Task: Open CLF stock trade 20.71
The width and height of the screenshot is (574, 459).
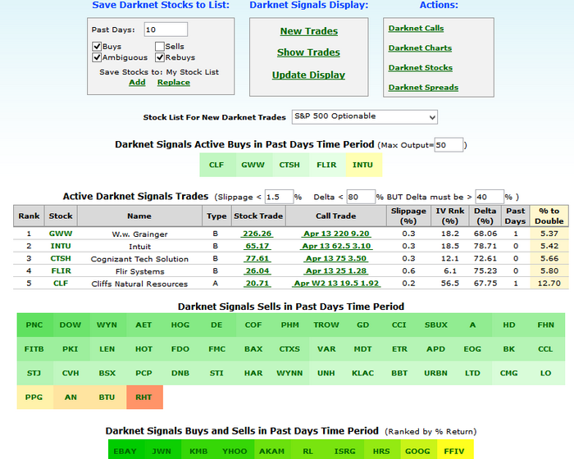Action: [x=257, y=284]
